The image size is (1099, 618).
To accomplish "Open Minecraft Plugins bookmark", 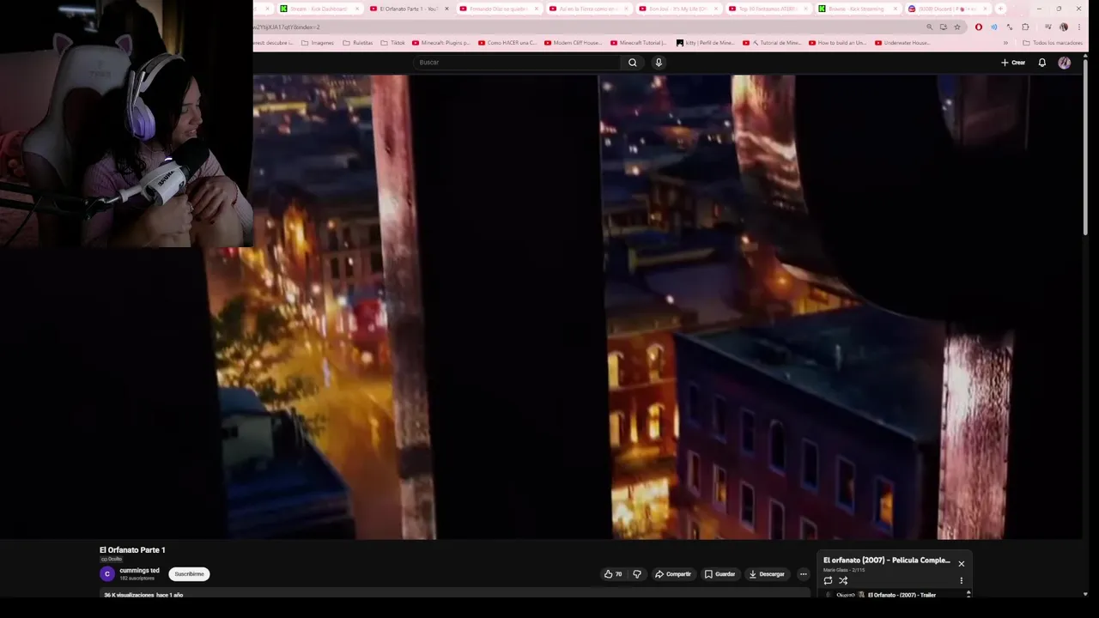I will (x=441, y=43).
